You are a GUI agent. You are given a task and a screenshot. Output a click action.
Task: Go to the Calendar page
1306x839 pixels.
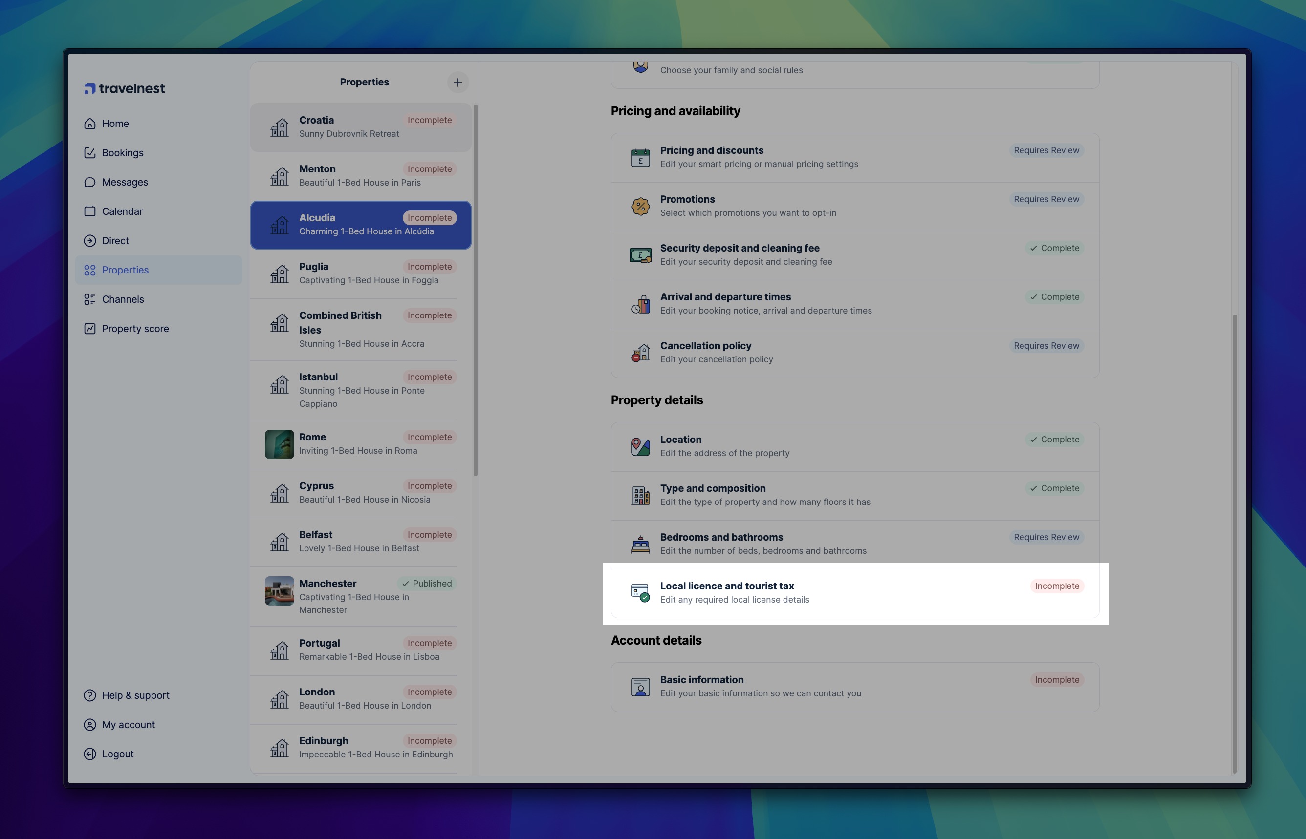pos(122,211)
